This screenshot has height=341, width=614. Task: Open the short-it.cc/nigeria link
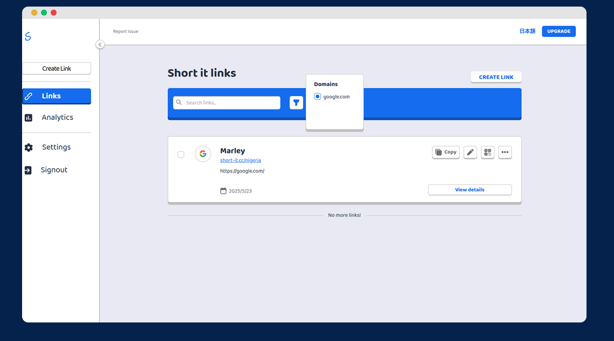click(241, 160)
